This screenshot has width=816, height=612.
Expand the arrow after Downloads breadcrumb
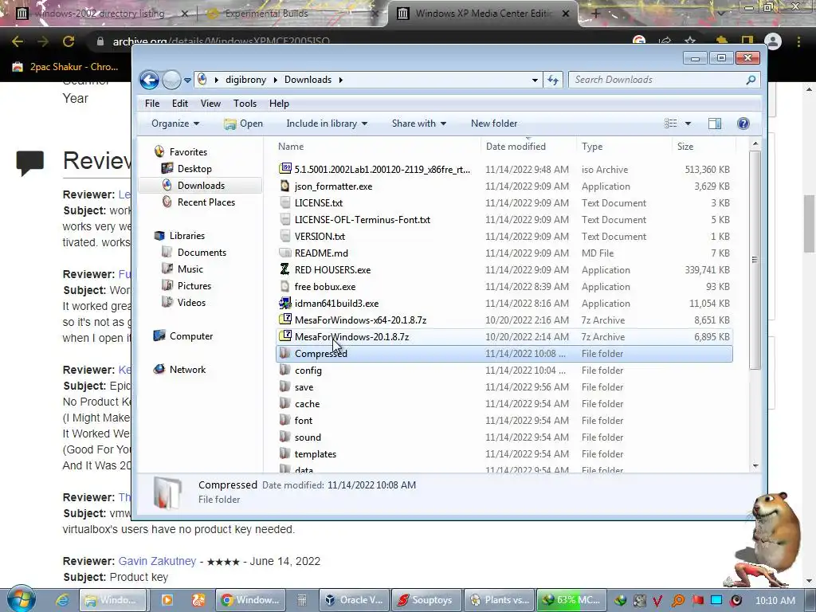341,80
